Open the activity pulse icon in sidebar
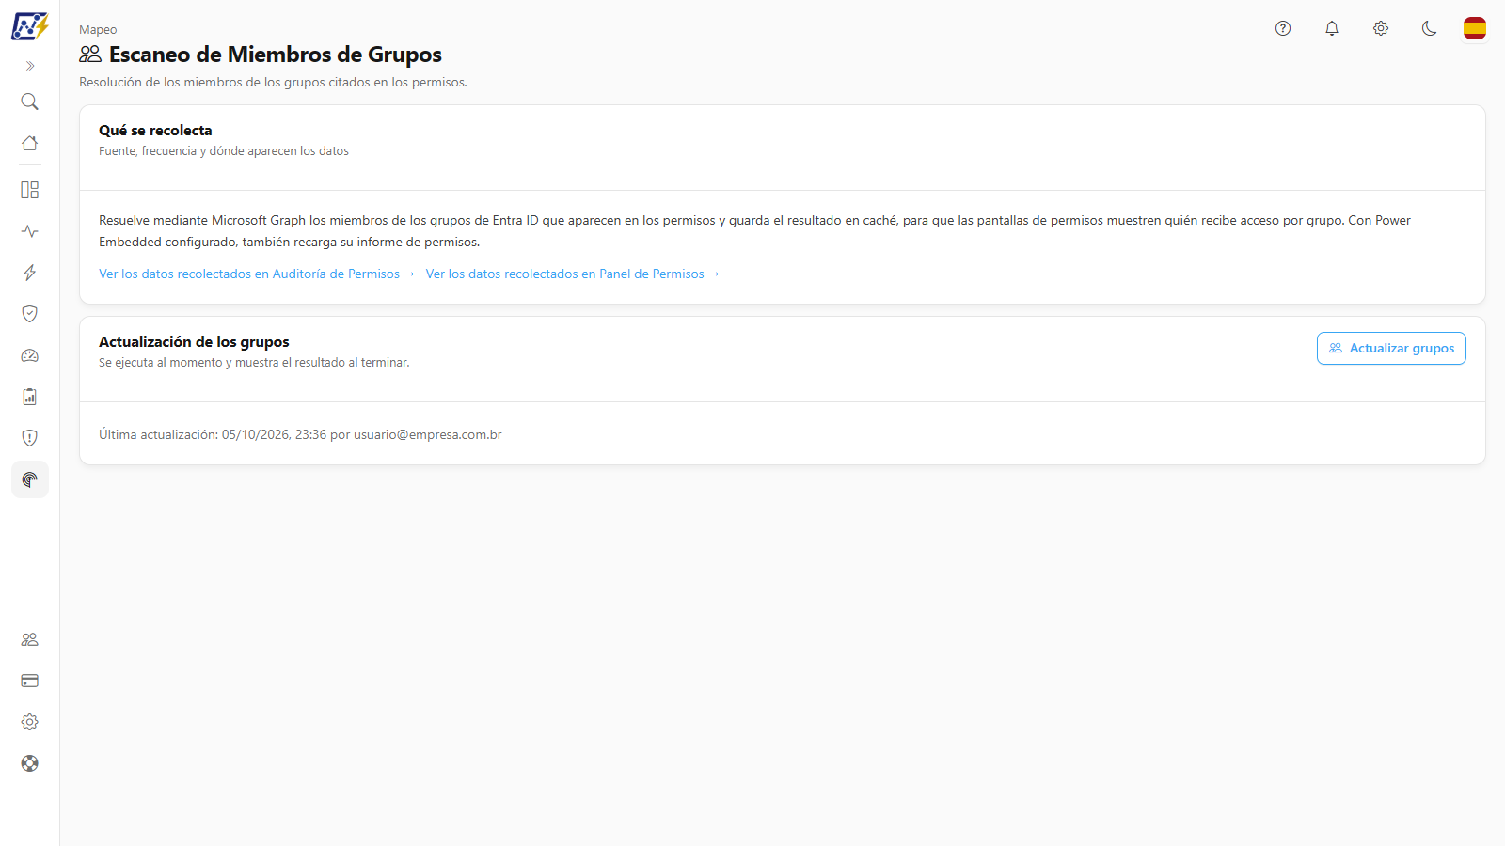1505x846 pixels. (30, 231)
